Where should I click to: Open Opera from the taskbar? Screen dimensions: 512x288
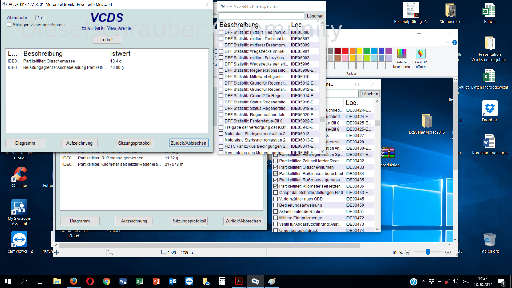coord(90,281)
